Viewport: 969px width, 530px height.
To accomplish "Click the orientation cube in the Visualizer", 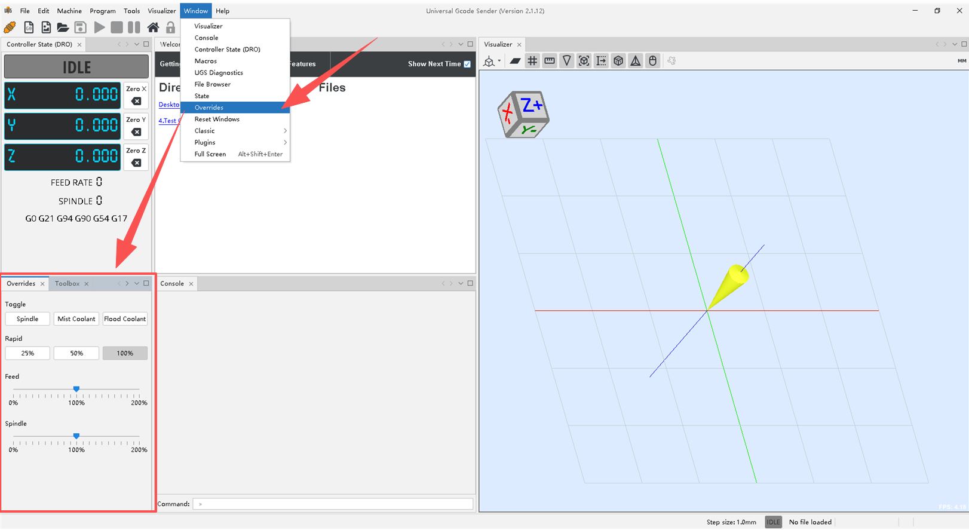I will coord(523,114).
